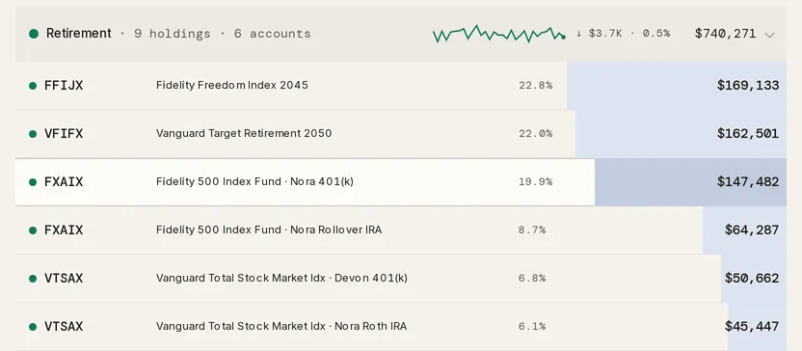Image resolution: width=802 pixels, height=351 pixels.
Task: Click the 0.5% change percentage
Action: (656, 34)
